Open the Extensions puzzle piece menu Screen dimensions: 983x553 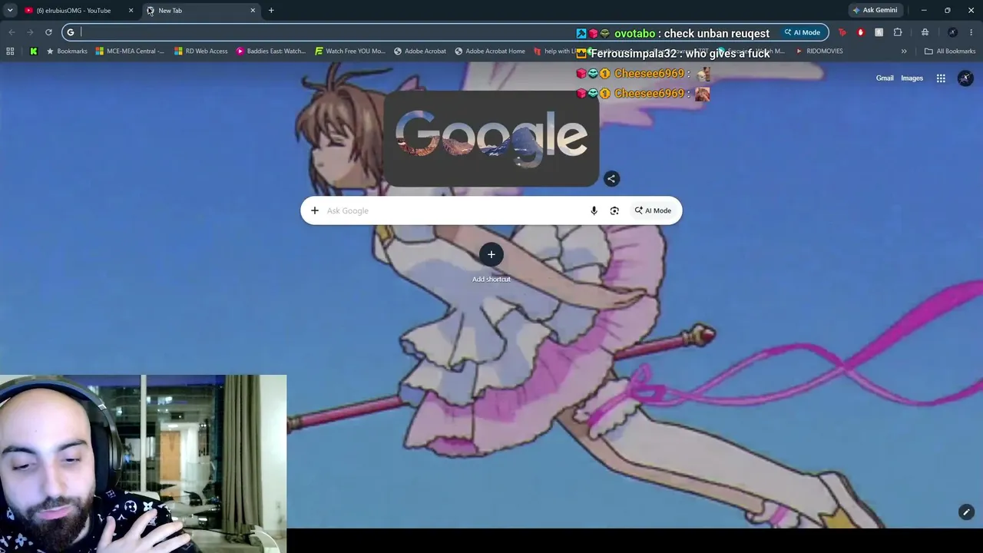click(898, 32)
